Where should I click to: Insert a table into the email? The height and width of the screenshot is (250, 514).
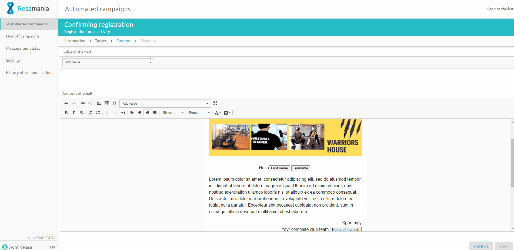tap(107, 104)
